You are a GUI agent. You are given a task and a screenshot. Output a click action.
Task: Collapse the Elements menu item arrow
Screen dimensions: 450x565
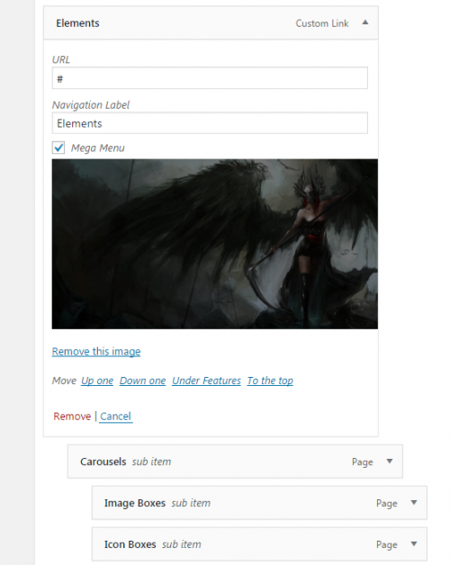(365, 22)
